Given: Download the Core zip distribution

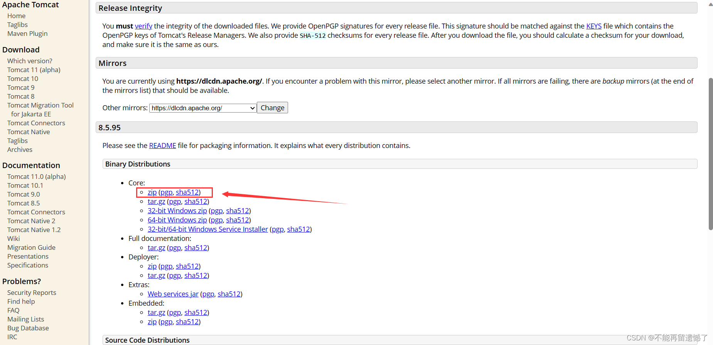Looking at the screenshot, I should click(152, 192).
